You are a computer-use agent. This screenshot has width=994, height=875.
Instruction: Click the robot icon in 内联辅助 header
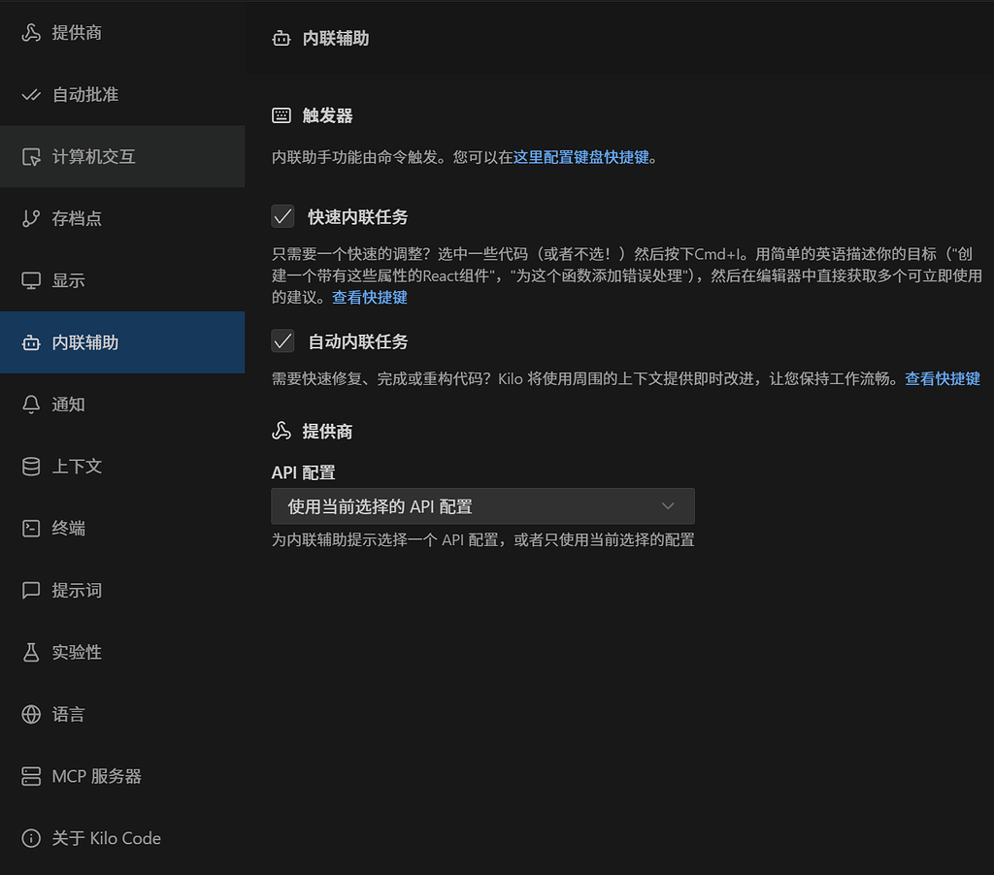pos(281,39)
